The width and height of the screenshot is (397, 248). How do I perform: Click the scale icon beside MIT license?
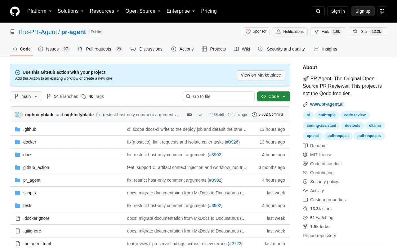tap(305, 155)
